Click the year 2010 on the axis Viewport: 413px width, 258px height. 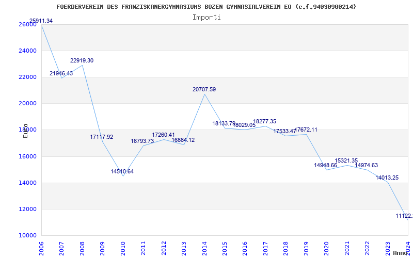pyautogui.click(x=123, y=249)
